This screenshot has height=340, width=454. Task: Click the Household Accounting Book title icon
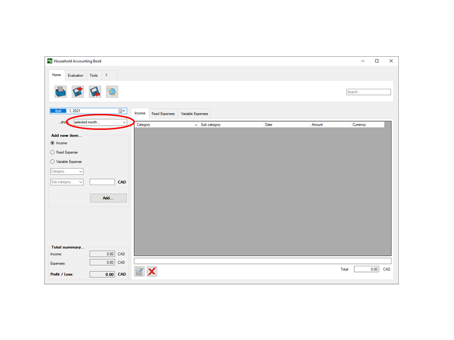(x=50, y=61)
